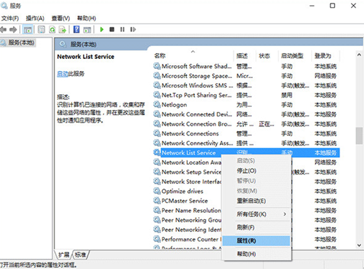
Task: Click the green Start Service toolbar icon
Action: 102,29
